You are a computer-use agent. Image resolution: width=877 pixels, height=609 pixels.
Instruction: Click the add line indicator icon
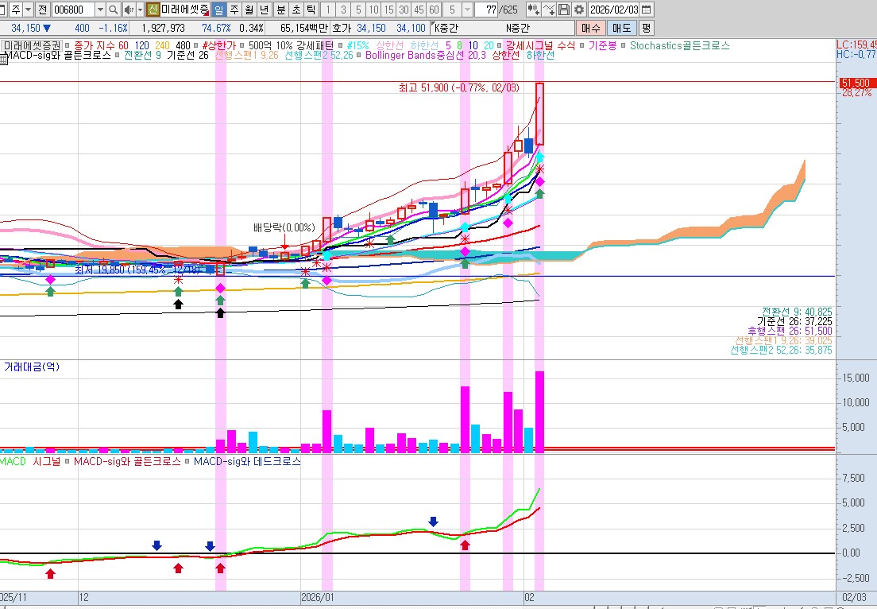coord(549,10)
